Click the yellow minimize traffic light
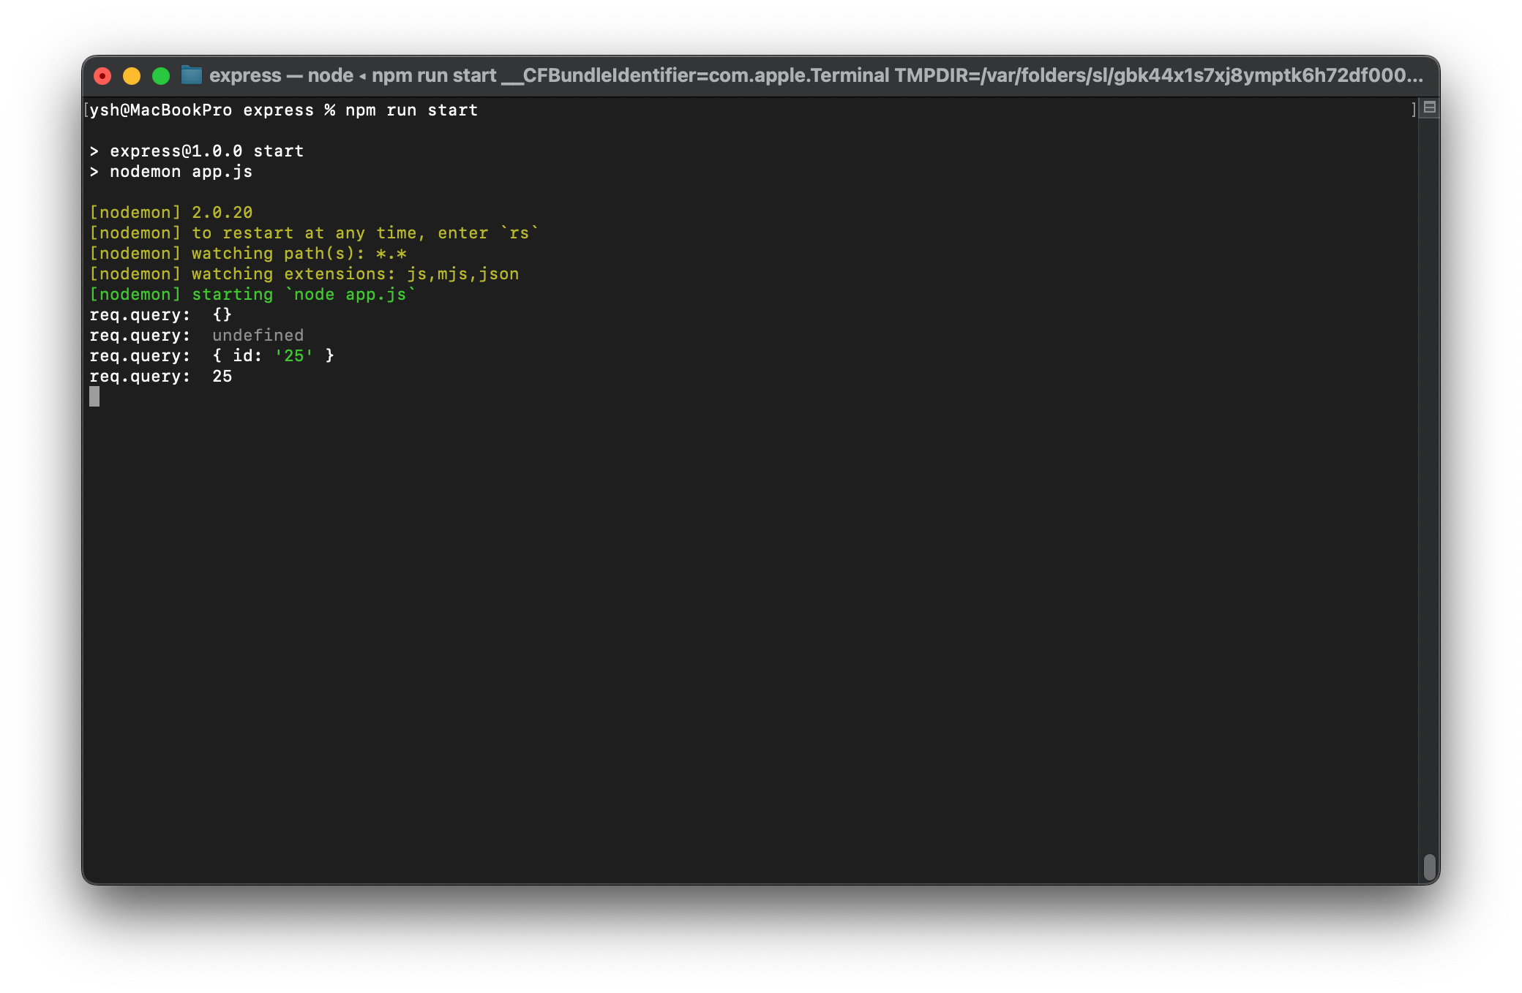 (132, 75)
